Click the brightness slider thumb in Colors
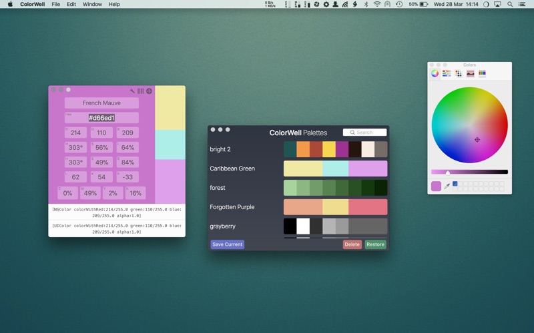534x333 pixels. (448, 172)
